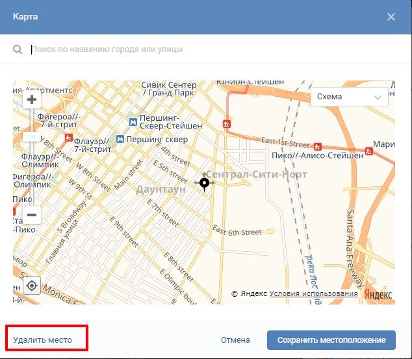Zoom out with the minus map button

click(x=31, y=214)
